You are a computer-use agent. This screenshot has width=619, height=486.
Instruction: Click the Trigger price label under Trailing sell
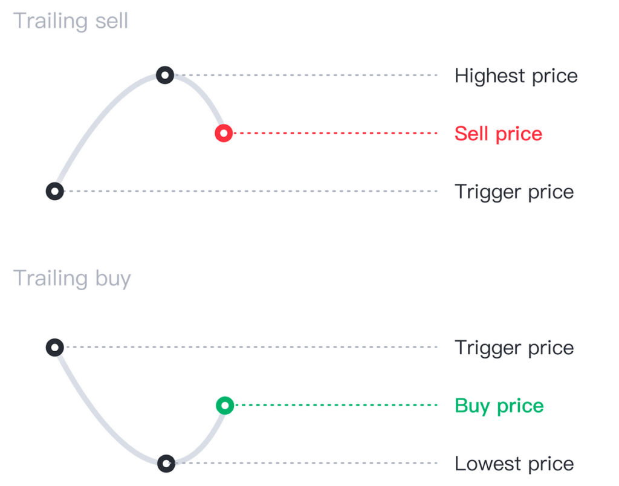(514, 192)
